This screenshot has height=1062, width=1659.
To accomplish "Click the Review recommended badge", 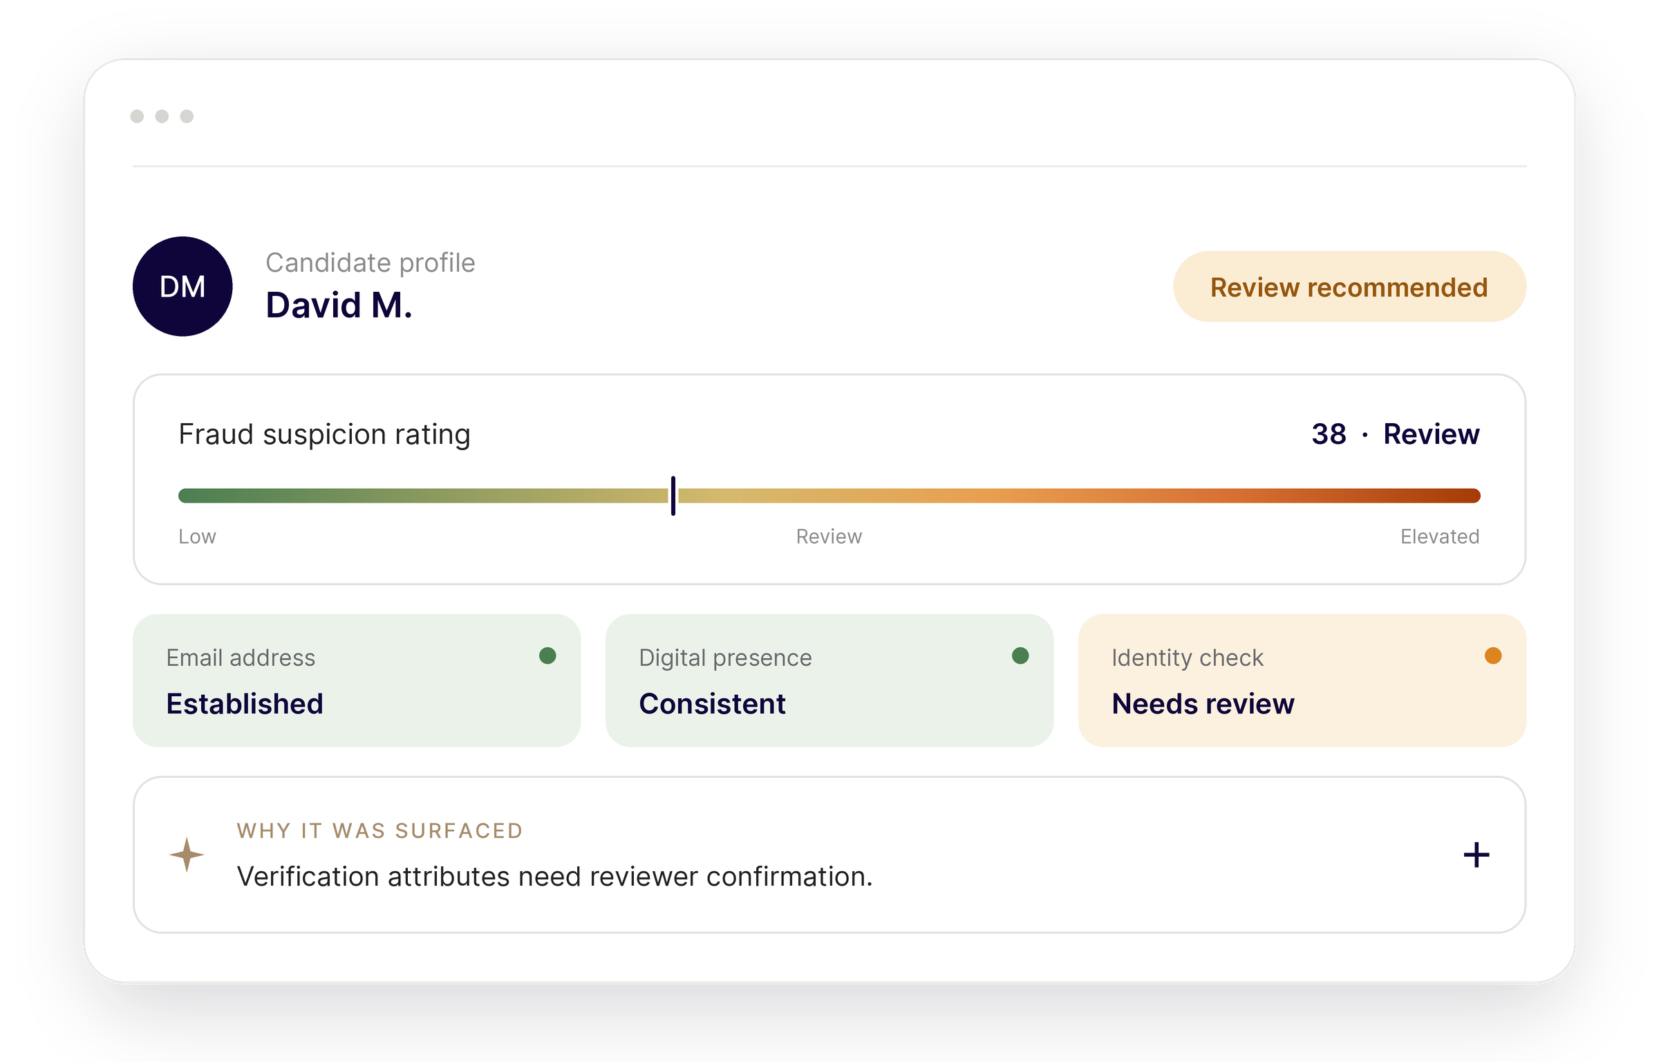I will pyautogui.click(x=1349, y=287).
